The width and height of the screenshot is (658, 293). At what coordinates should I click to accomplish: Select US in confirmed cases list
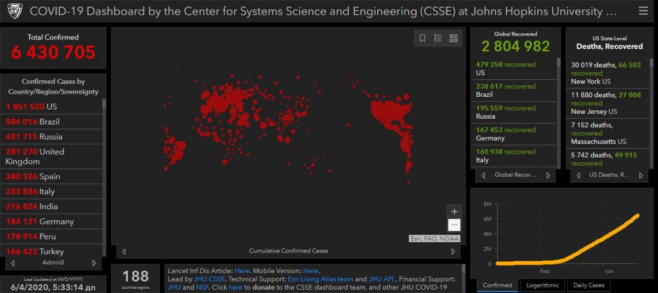52,107
